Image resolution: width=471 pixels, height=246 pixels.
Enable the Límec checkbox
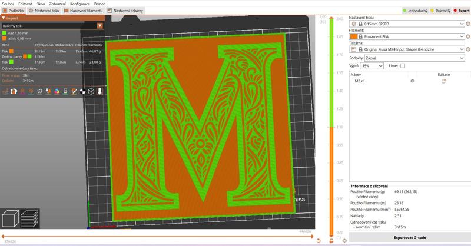pyautogui.click(x=403, y=66)
